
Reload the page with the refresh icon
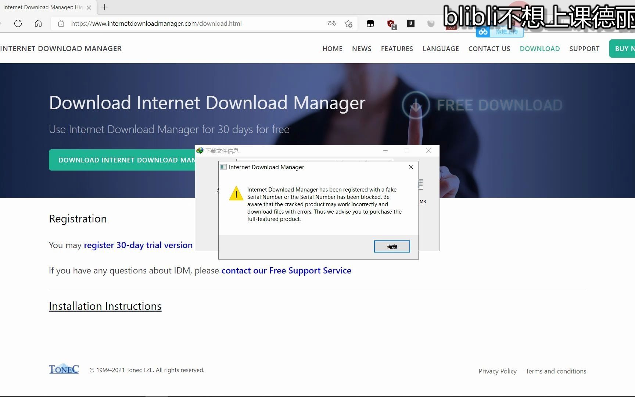(18, 24)
